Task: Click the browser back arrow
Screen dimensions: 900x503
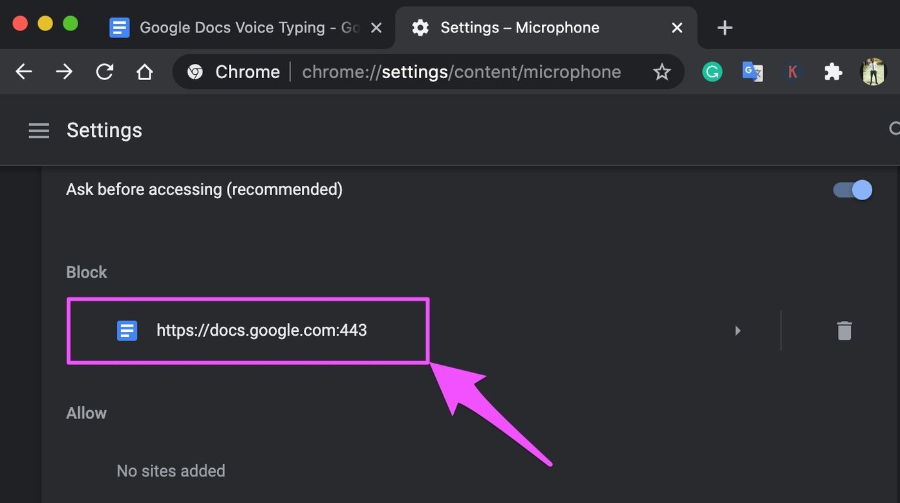Action: coord(24,72)
